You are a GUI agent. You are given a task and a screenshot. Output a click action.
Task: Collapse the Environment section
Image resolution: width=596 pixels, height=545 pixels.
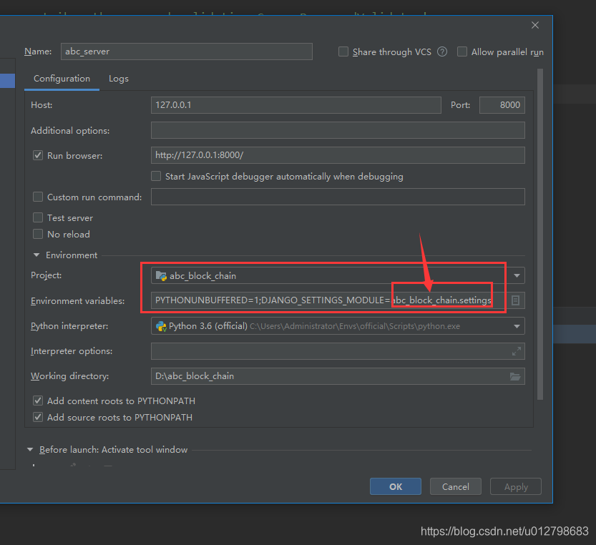[x=36, y=255]
